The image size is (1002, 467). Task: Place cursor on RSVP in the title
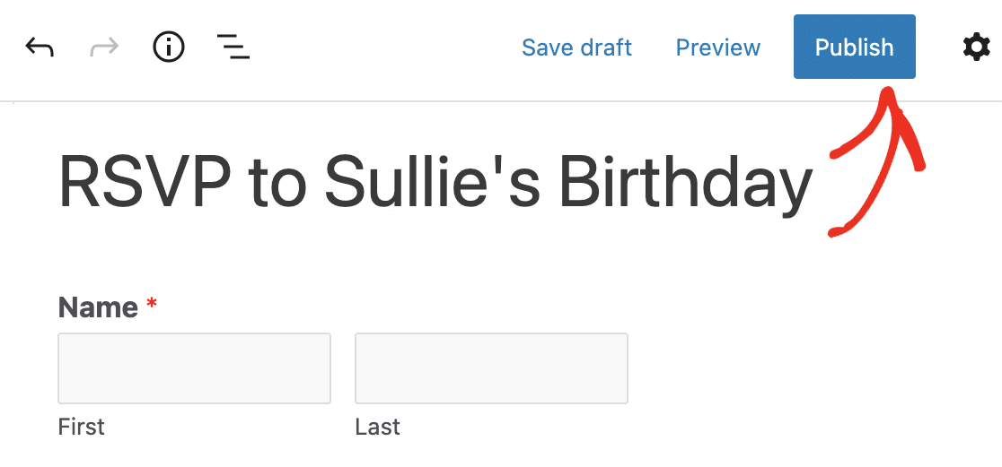pos(146,182)
